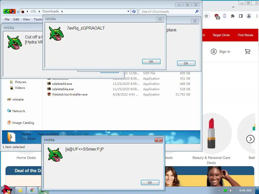
Task: Open the striped flag extension in Chrome
Action: click(x=225, y=16)
